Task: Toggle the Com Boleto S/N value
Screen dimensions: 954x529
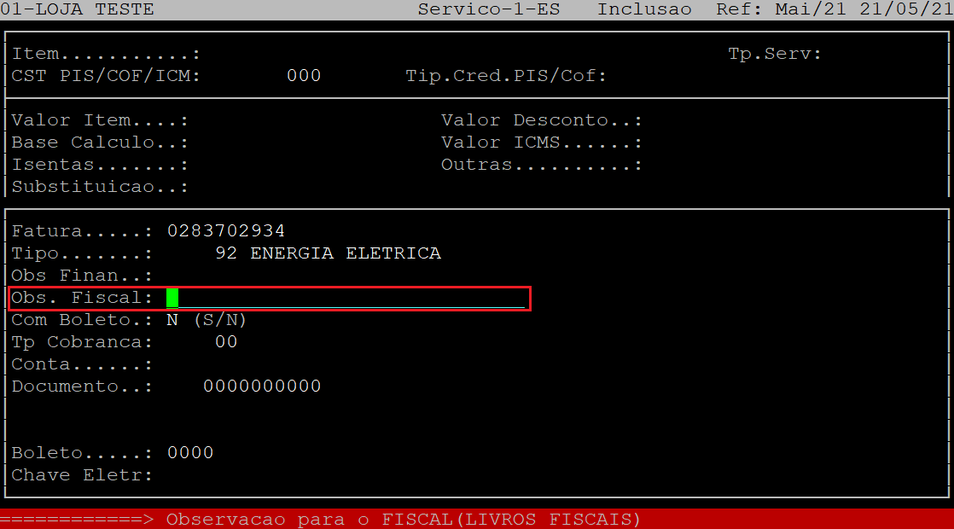Action: [x=172, y=320]
